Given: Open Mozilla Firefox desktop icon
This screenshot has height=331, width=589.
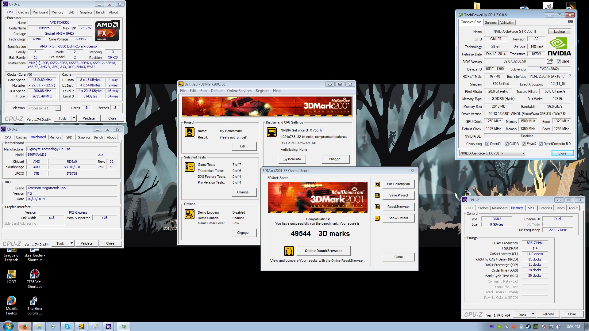Looking at the screenshot, I should (11, 305).
